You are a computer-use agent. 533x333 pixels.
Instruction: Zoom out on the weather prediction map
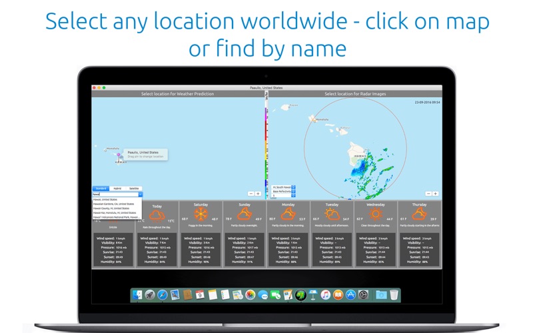pyautogui.click(x=251, y=193)
